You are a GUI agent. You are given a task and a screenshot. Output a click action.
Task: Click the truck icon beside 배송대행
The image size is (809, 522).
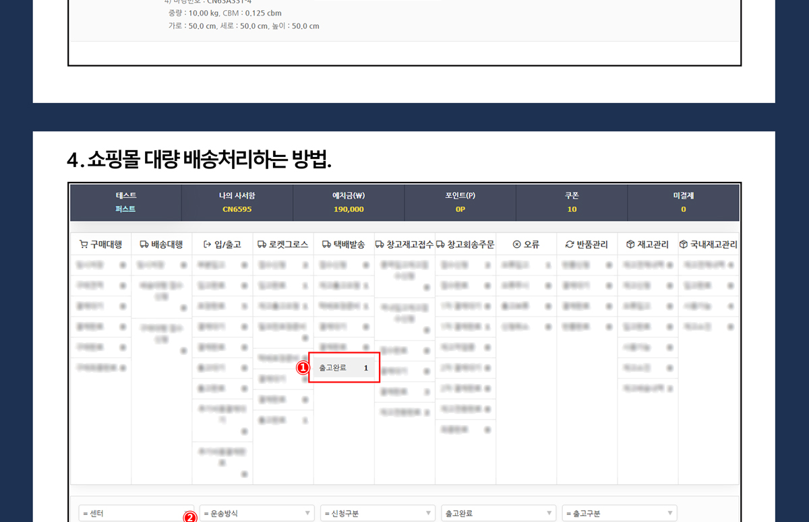click(144, 244)
